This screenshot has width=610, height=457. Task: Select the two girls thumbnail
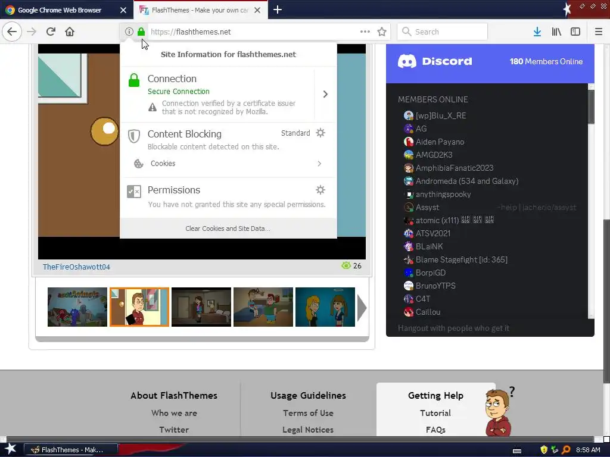pos(325,307)
